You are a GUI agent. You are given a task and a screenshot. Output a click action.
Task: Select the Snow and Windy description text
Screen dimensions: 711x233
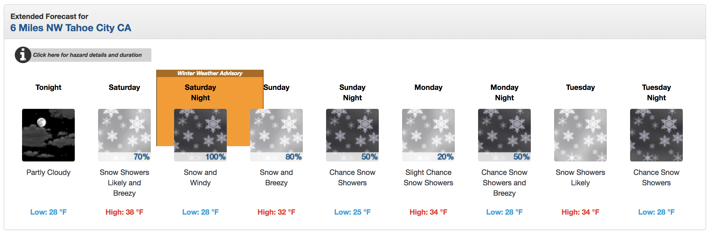click(x=200, y=178)
